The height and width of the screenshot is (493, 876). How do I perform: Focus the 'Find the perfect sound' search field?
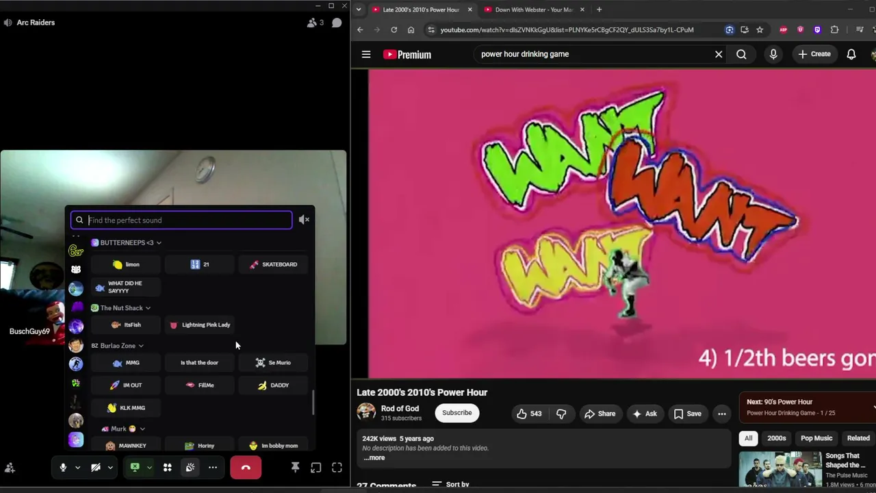pos(181,220)
